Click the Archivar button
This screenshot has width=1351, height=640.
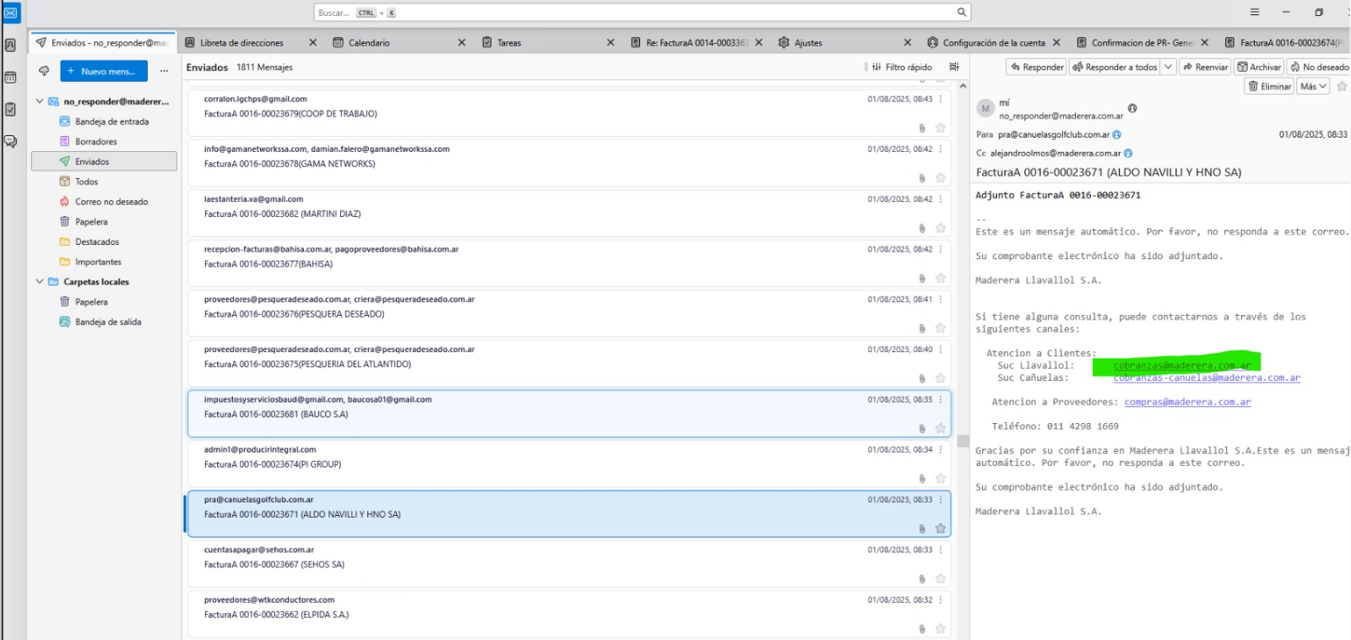1260,67
